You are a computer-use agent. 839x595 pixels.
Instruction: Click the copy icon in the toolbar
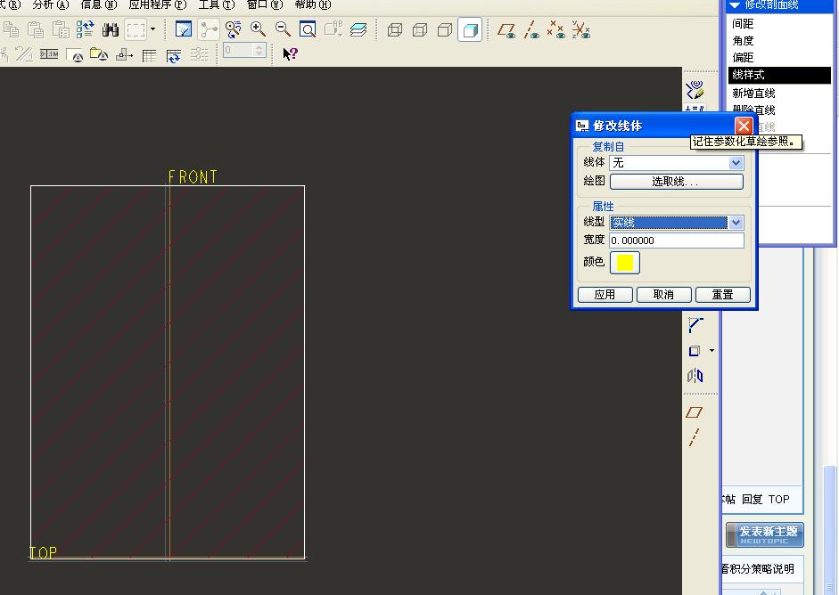click(11, 29)
